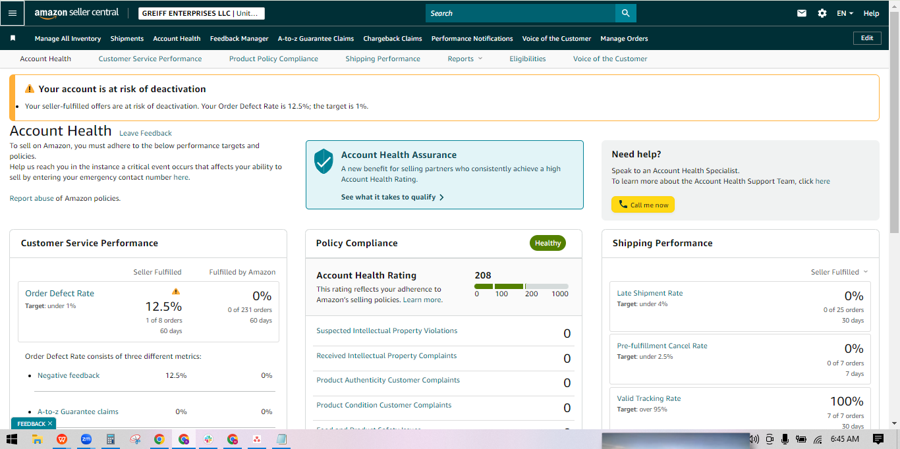Open Product Authenticity Customer Complaints link
Viewport: 900px width, 449px height.
click(388, 380)
